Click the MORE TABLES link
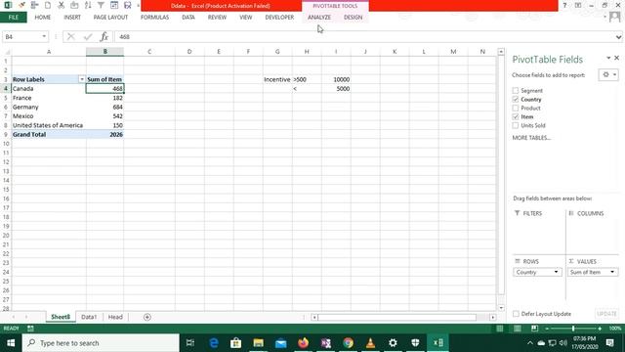Image resolution: width=625 pixels, height=352 pixels. (531, 138)
